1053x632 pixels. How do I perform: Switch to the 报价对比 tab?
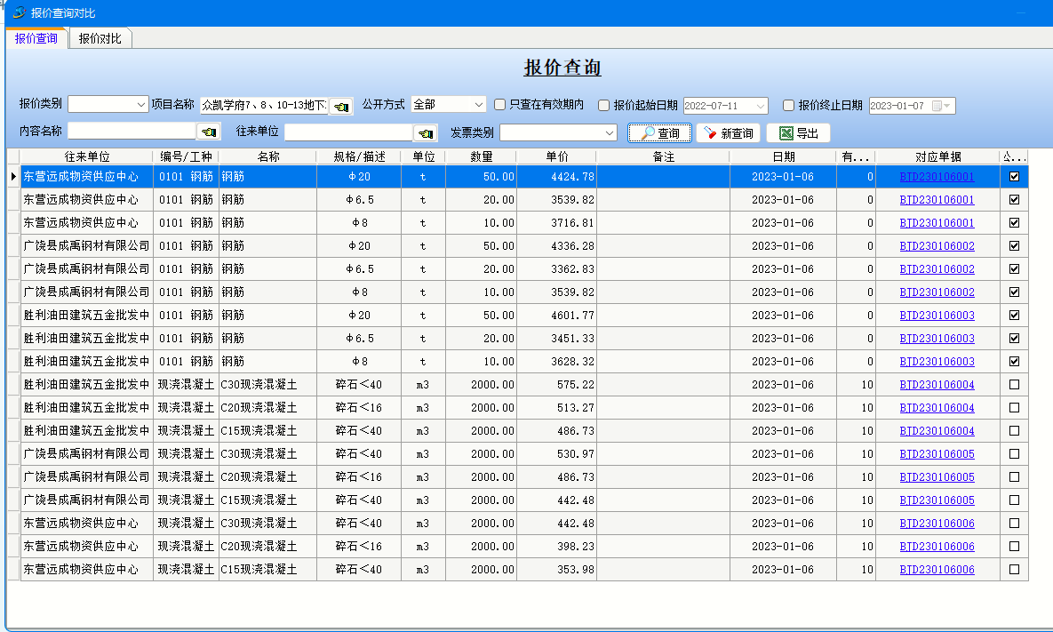click(100, 38)
